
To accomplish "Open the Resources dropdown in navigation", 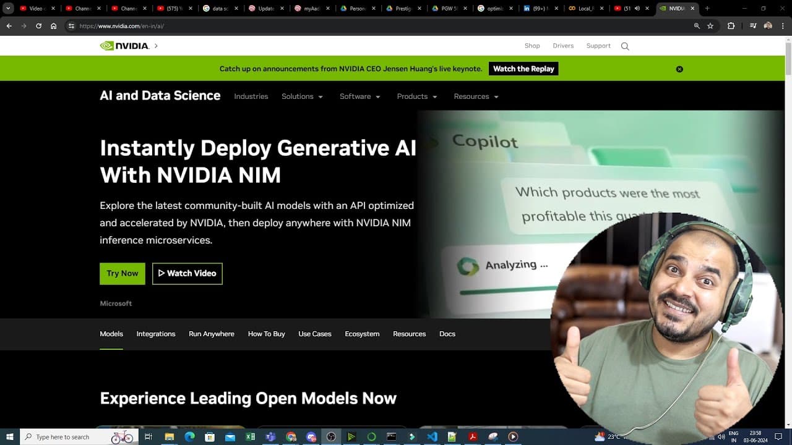I will click(x=476, y=96).
